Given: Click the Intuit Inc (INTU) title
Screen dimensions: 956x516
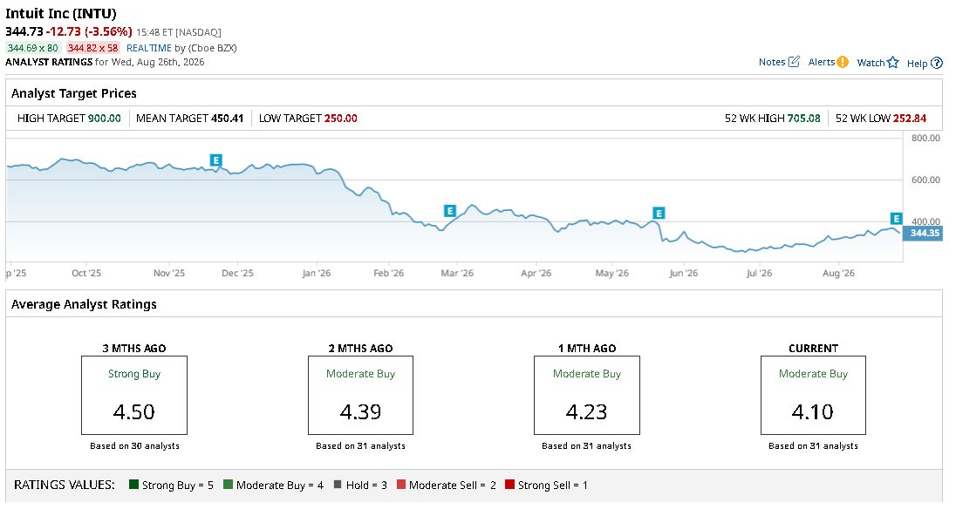Looking at the screenshot, I should [61, 13].
